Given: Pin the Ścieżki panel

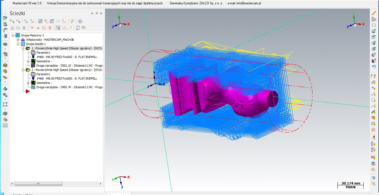Looking at the screenshot, I should click(x=97, y=13).
